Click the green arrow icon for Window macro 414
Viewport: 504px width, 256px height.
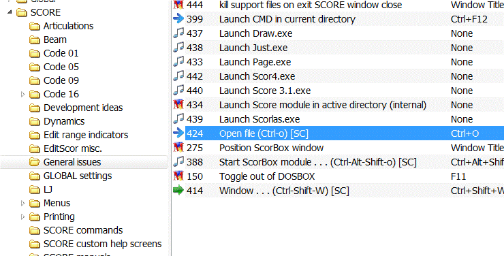click(178, 190)
